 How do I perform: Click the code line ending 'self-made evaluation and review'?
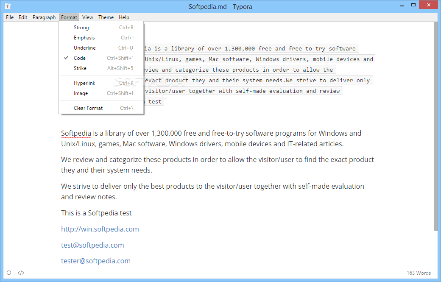tap(243, 91)
